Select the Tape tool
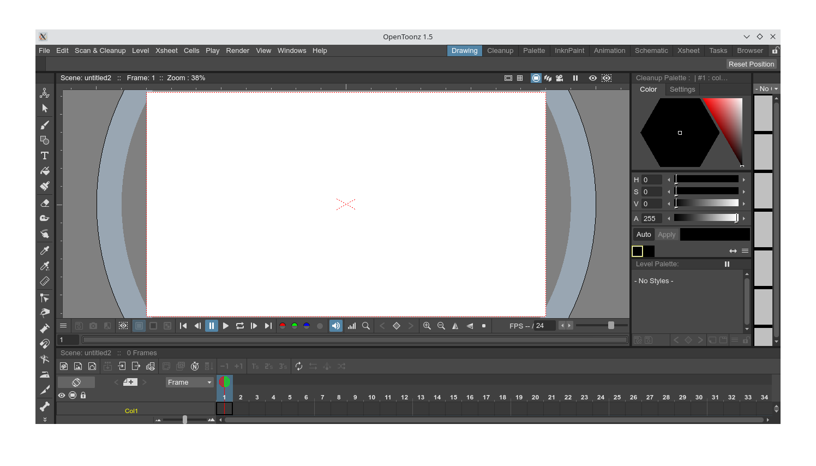Image resolution: width=816 pixels, height=466 pixels. 45,218
